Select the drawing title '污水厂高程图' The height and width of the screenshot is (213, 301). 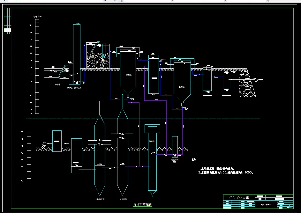(x=143, y=204)
